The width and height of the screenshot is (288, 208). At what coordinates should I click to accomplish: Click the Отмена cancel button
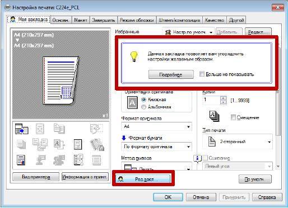(x=201, y=197)
